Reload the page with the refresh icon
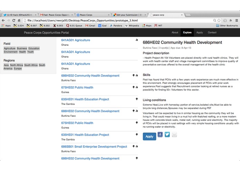 tap(14, 20)
